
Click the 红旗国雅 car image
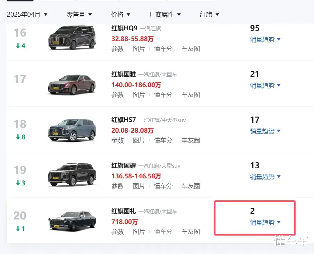[72, 84]
